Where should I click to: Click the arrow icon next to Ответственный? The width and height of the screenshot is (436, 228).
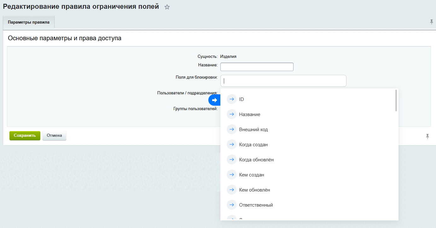point(232,205)
